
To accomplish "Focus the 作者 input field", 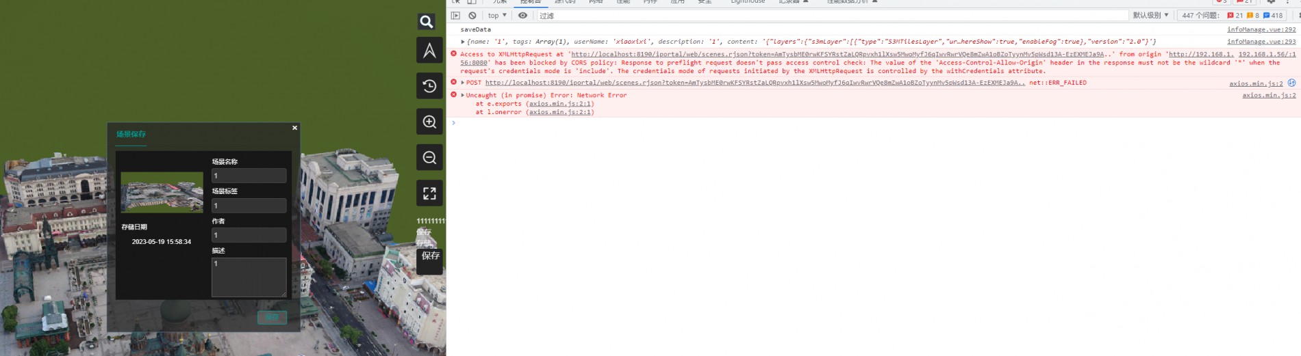I will click(x=249, y=235).
